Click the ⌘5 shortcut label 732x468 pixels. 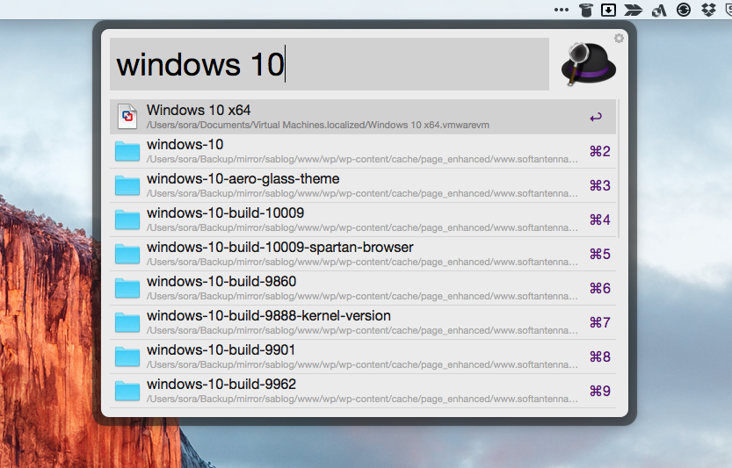point(600,254)
